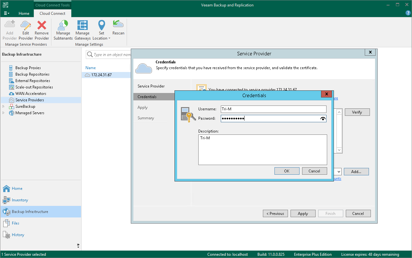Sort by the Name column header
Screen dimensions: 412x258
91,68
